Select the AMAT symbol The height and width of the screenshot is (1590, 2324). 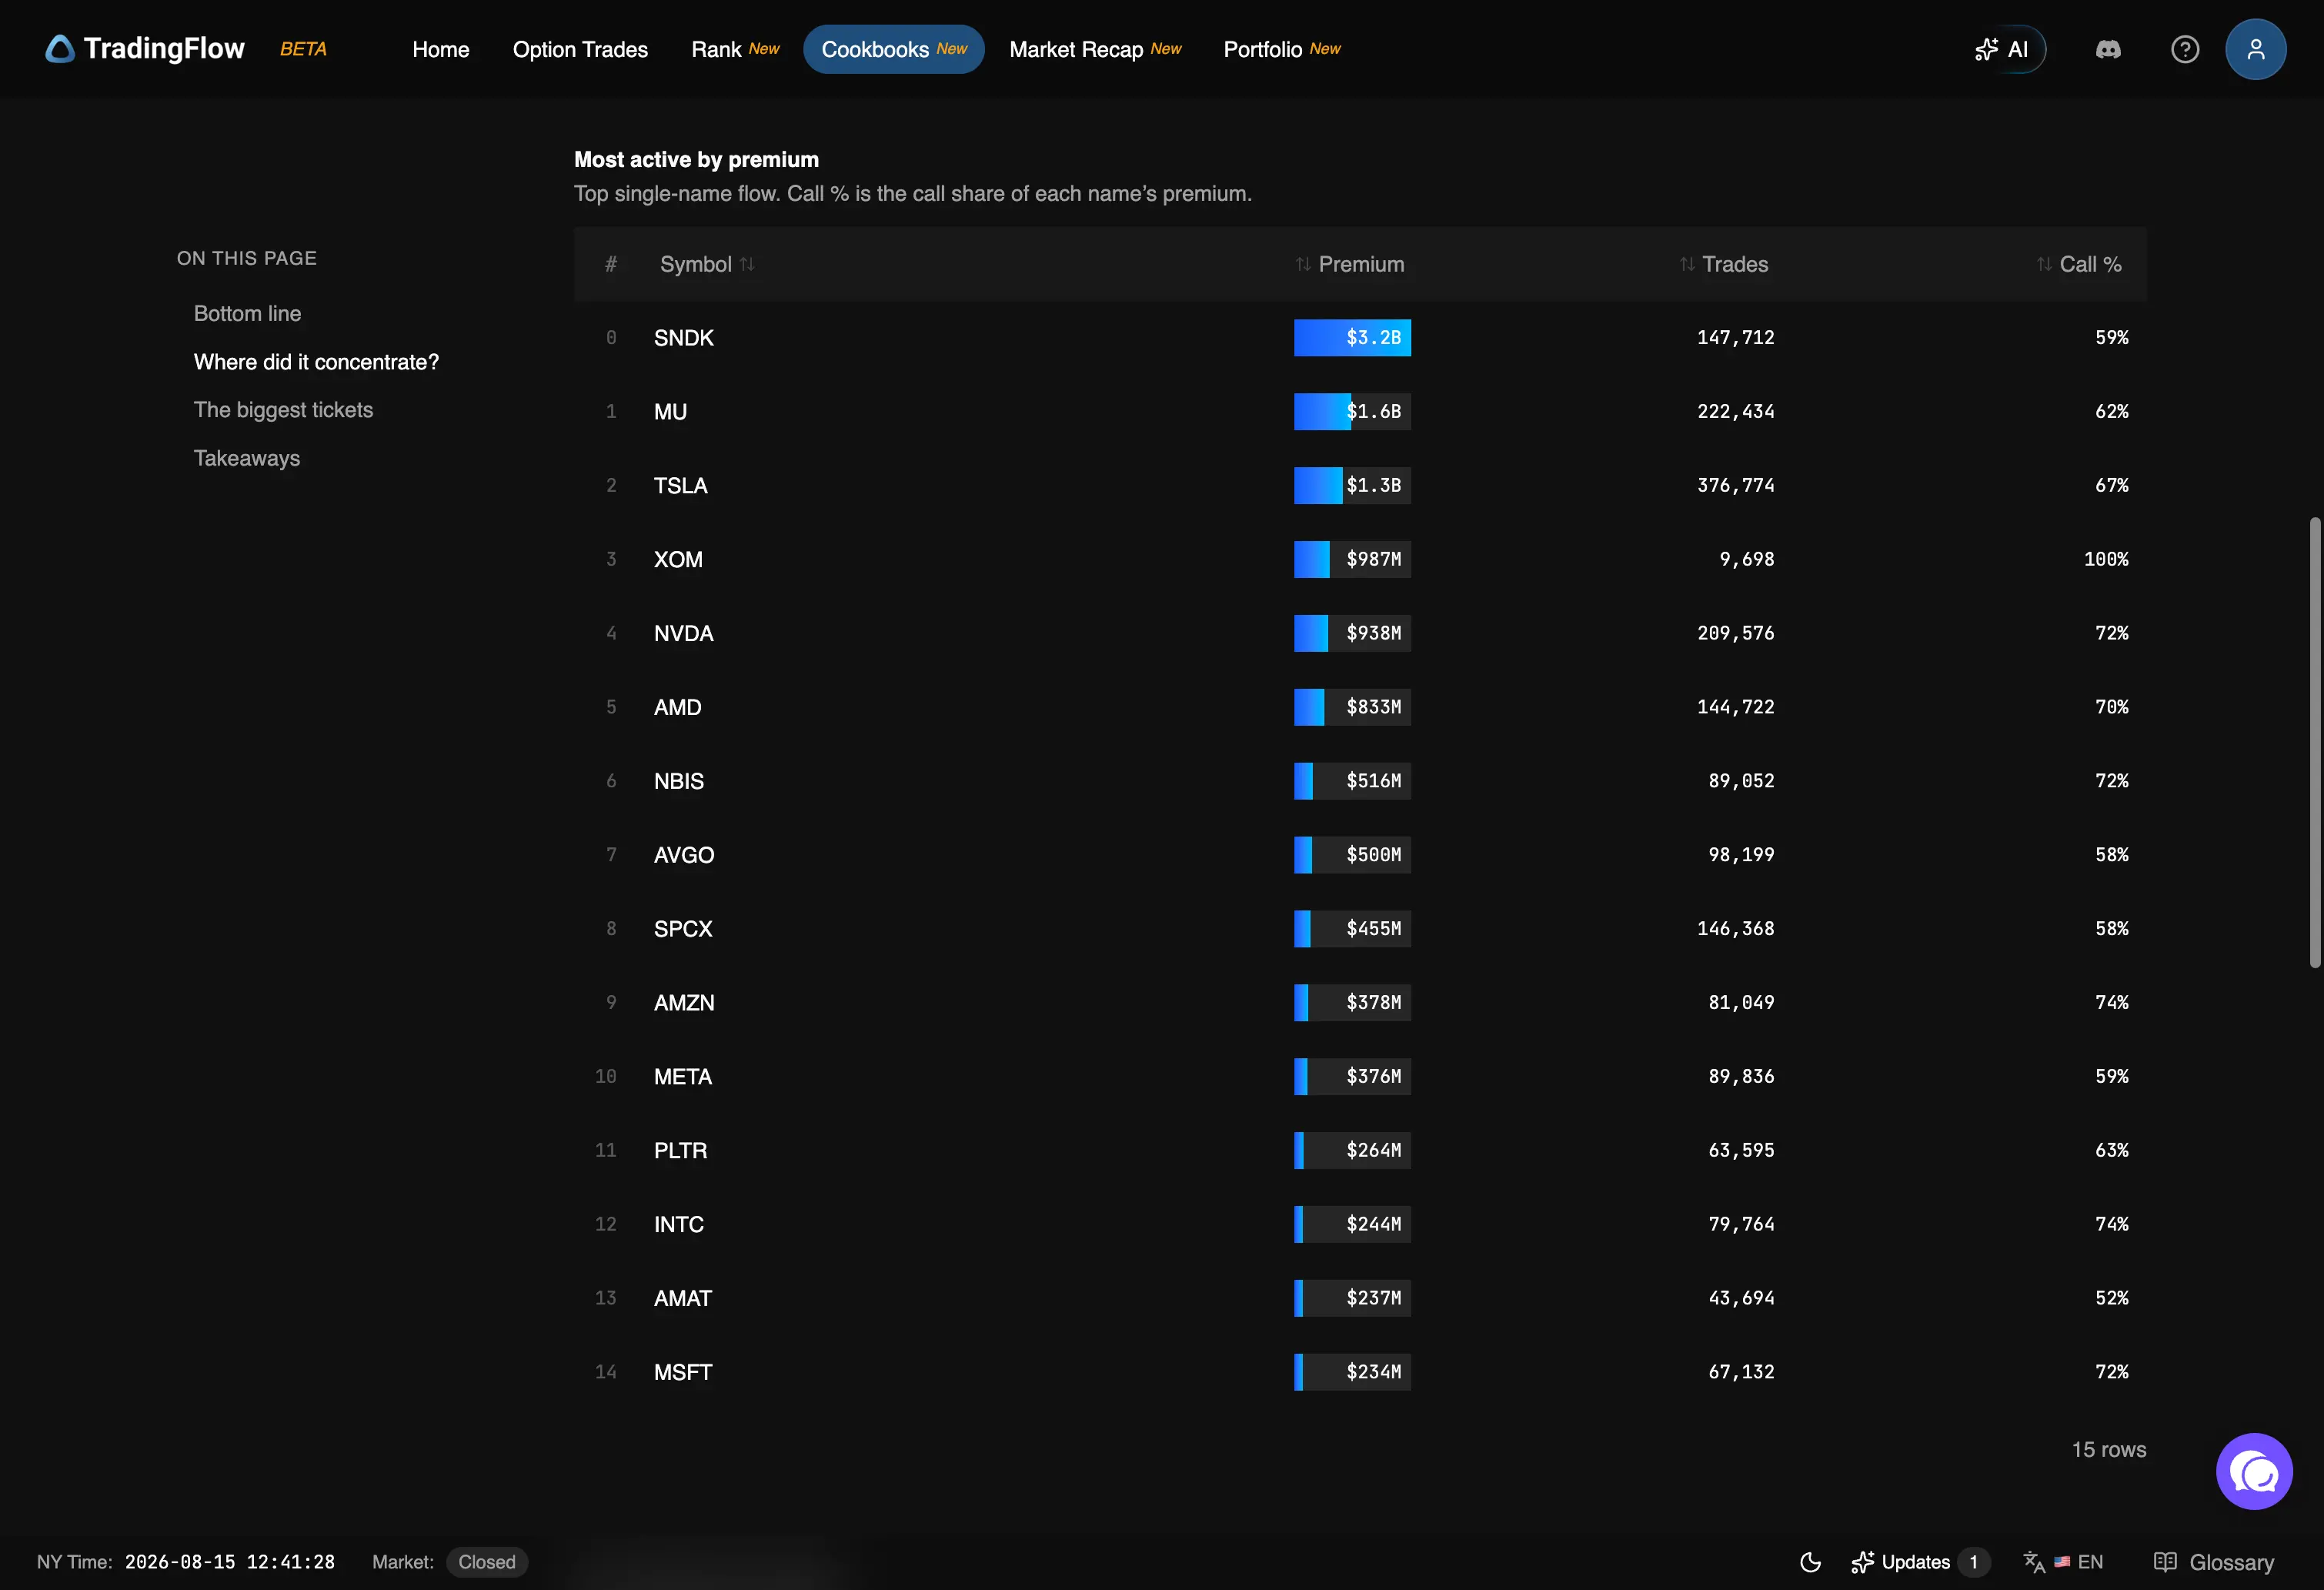coord(683,1298)
